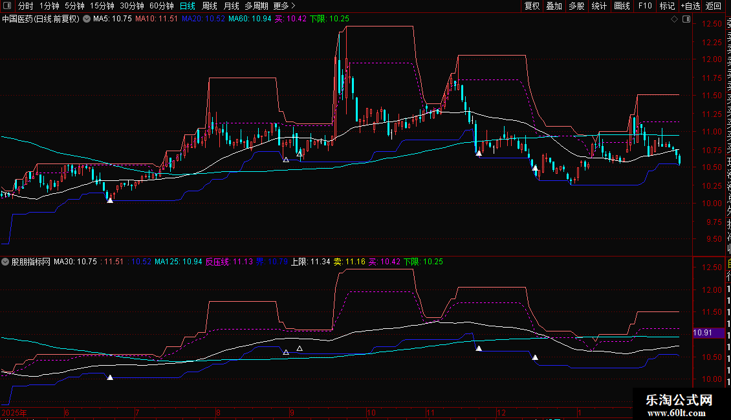
Task: Open F10 company information
Action: point(645,6)
